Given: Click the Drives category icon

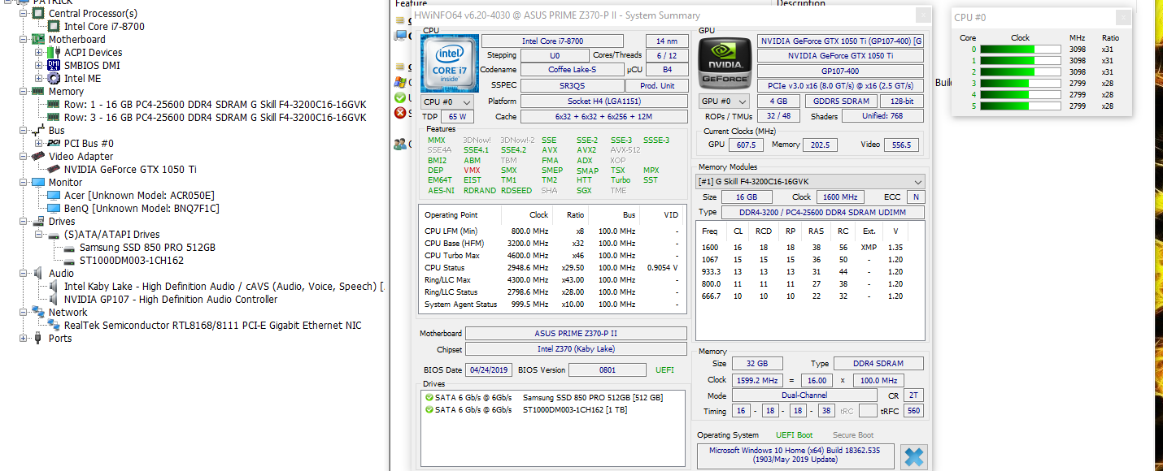Looking at the screenshot, I should tap(38, 221).
